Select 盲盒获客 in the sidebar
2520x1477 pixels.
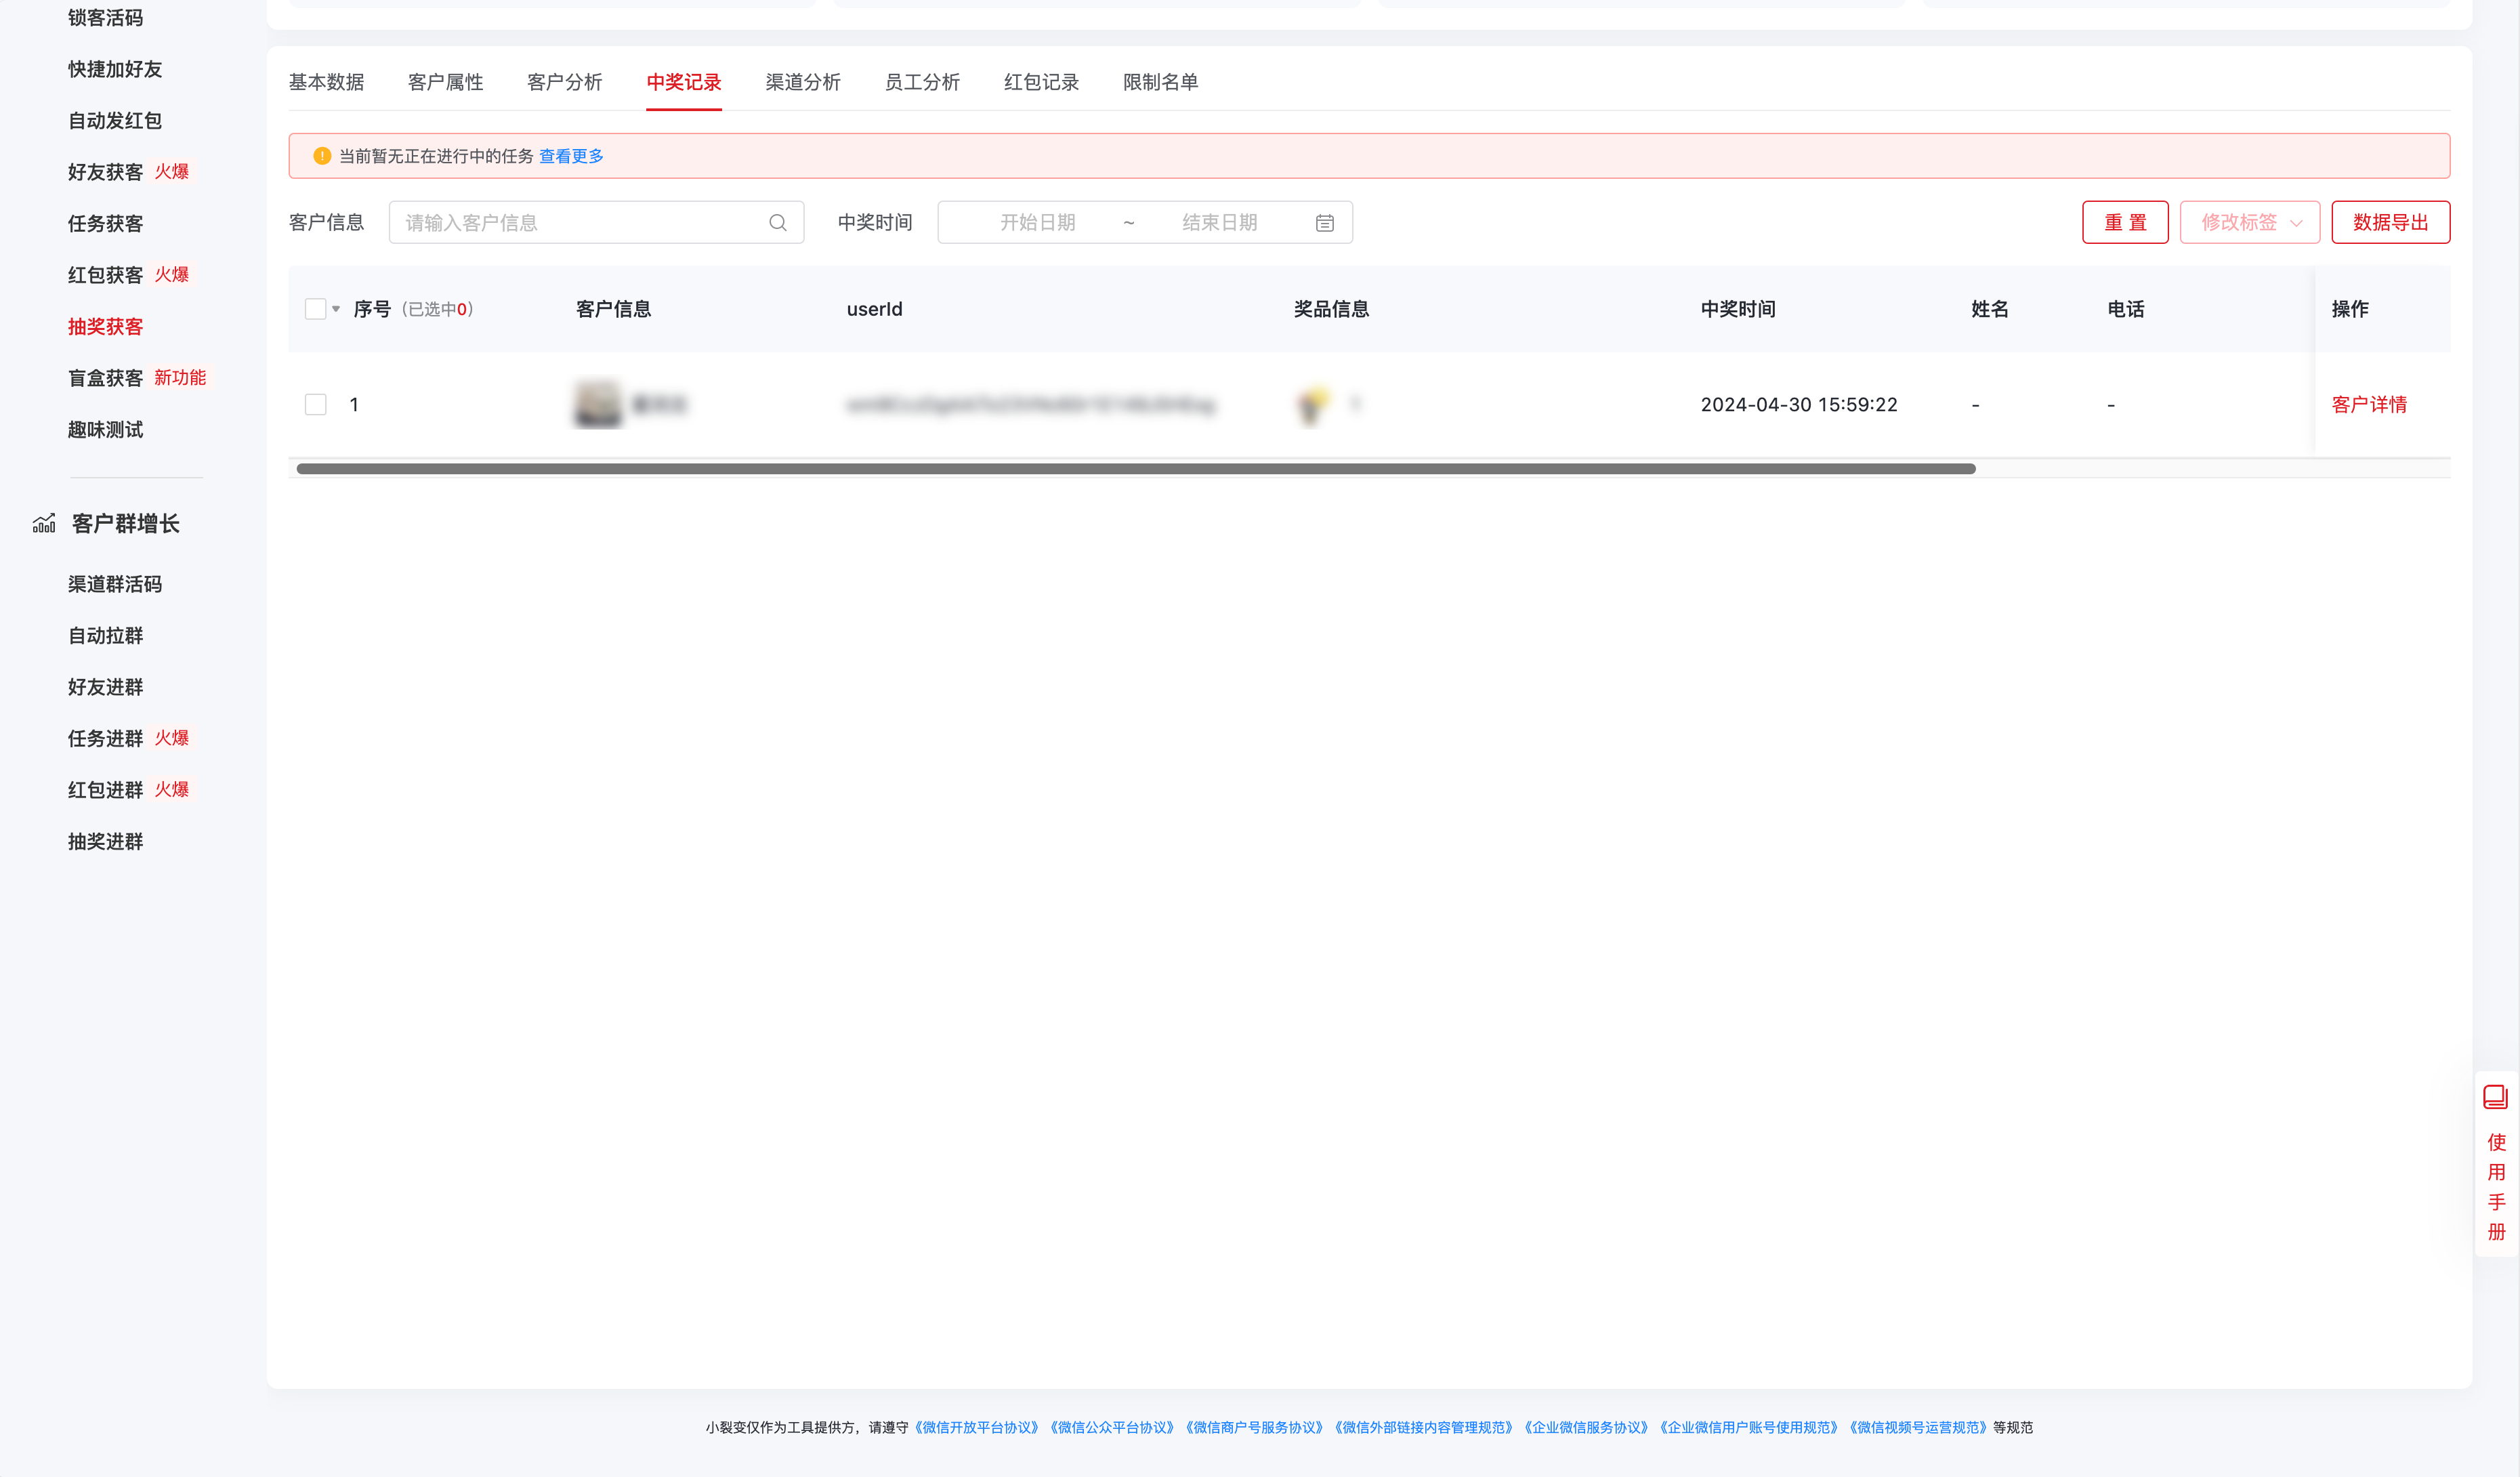pos(104,377)
